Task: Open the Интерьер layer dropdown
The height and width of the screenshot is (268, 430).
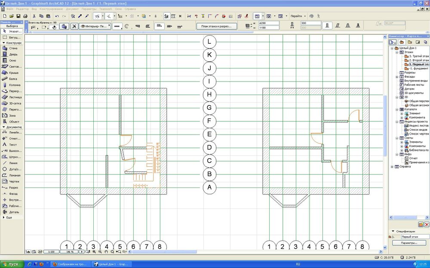Action: click(x=95, y=26)
